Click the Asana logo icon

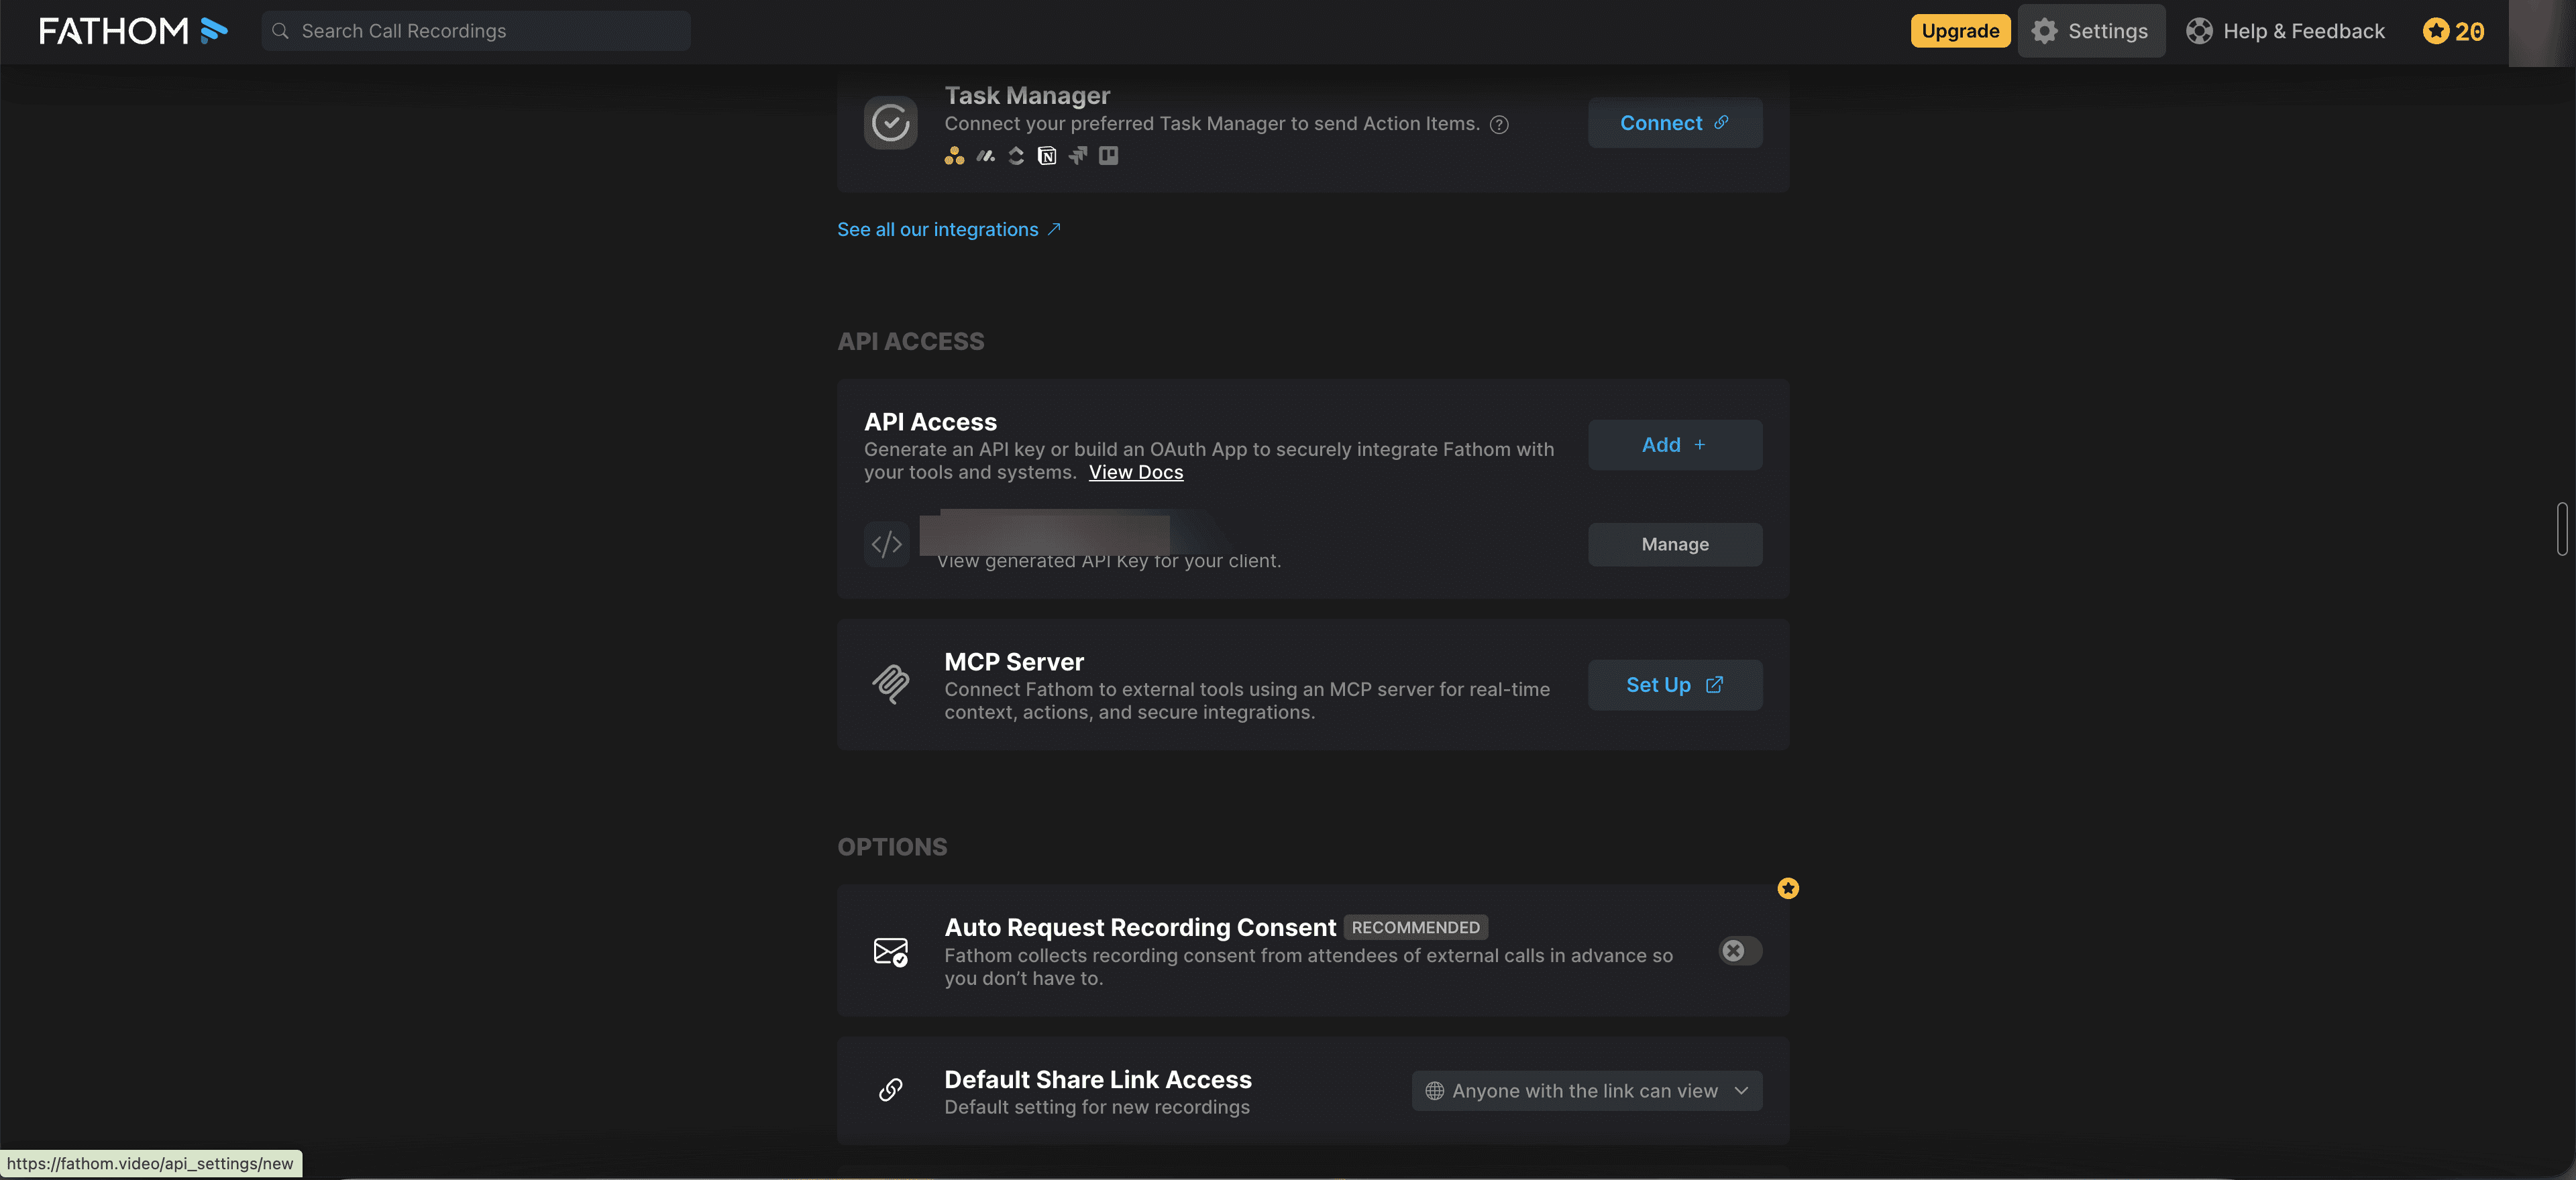[x=954, y=156]
